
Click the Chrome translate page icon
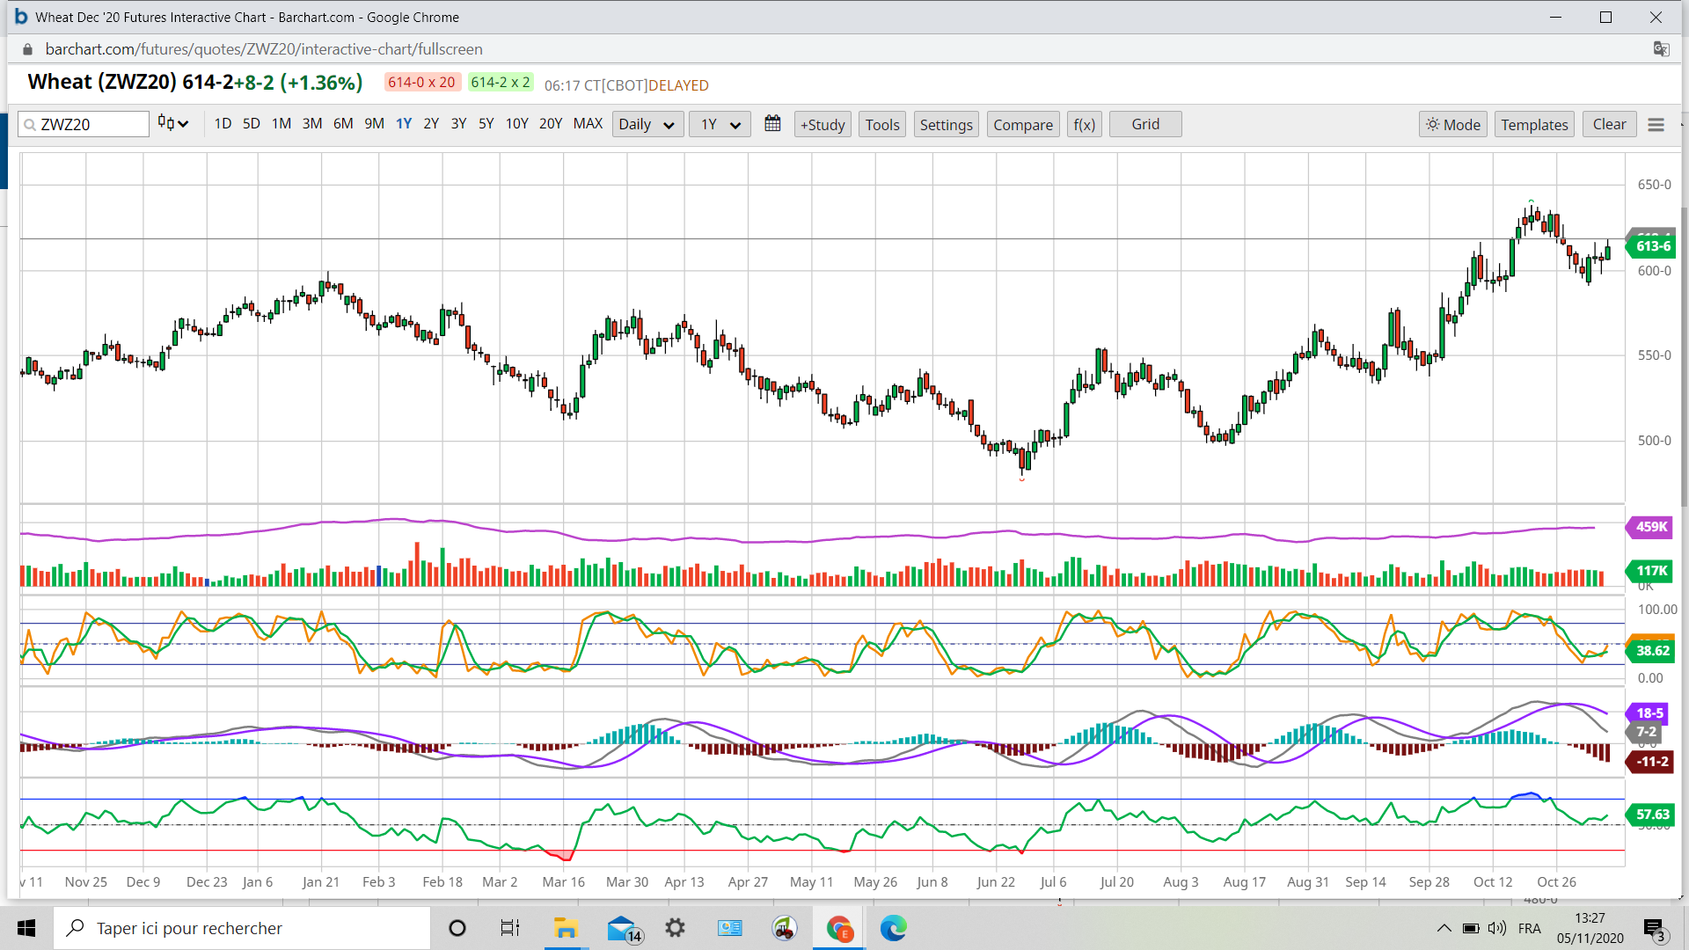[1661, 49]
